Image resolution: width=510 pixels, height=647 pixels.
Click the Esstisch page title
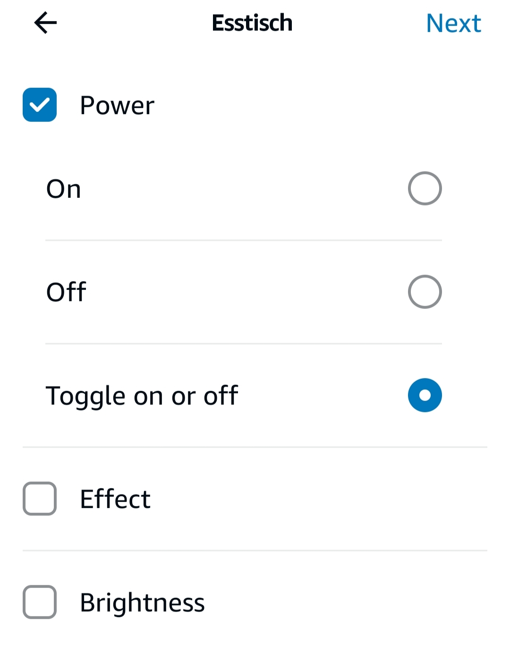click(252, 23)
